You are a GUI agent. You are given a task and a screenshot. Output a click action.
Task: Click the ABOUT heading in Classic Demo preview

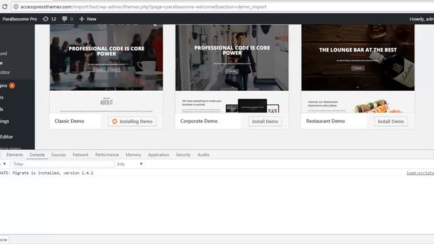pyautogui.click(x=106, y=102)
